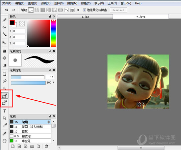Image resolution: width=181 pixels, height=150 pixels.
Task: Select the Dot tool in left toolbar
Action: pos(5,34)
